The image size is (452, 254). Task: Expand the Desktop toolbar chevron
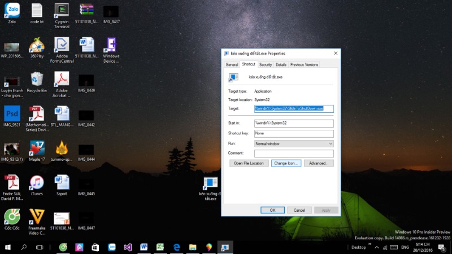click(370, 244)
